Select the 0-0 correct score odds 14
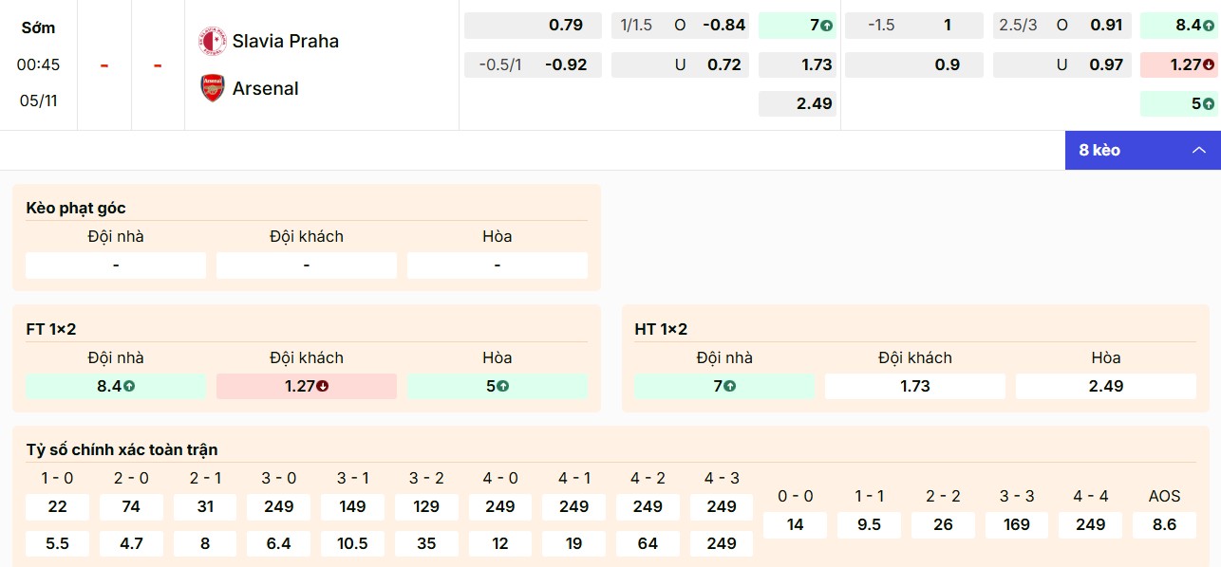Image resolution: width=1221 pixels, height=567 pixels. (795, 524)
